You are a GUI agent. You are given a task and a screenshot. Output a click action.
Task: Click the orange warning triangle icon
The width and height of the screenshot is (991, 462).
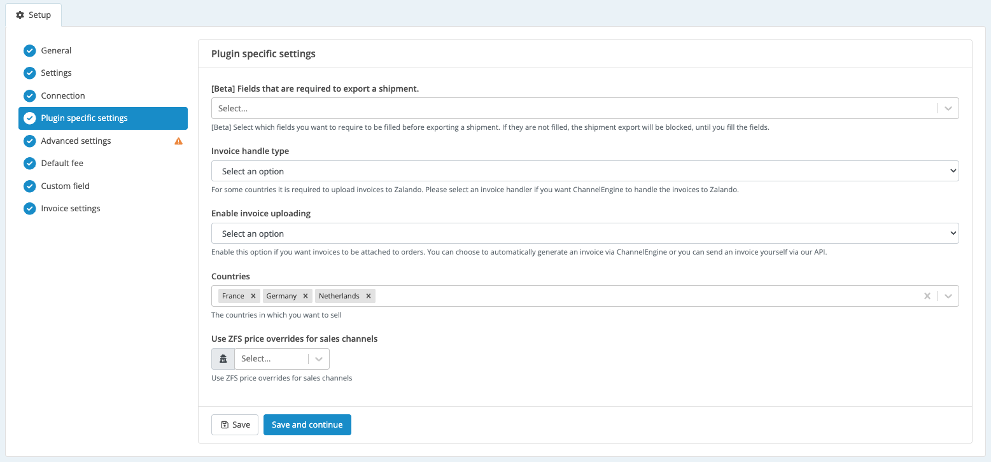(x=178, y=141)
